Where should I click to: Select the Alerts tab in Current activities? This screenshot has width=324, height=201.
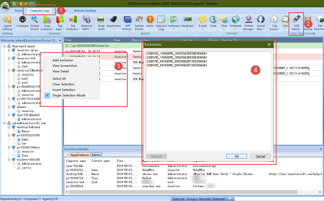pos(96,155)
